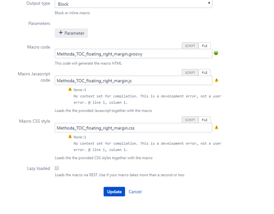The height and width of the screenshot is (214, 274).
Task: Select FILE tab for Macro Javascript code
Action: (x=204, y=72)
